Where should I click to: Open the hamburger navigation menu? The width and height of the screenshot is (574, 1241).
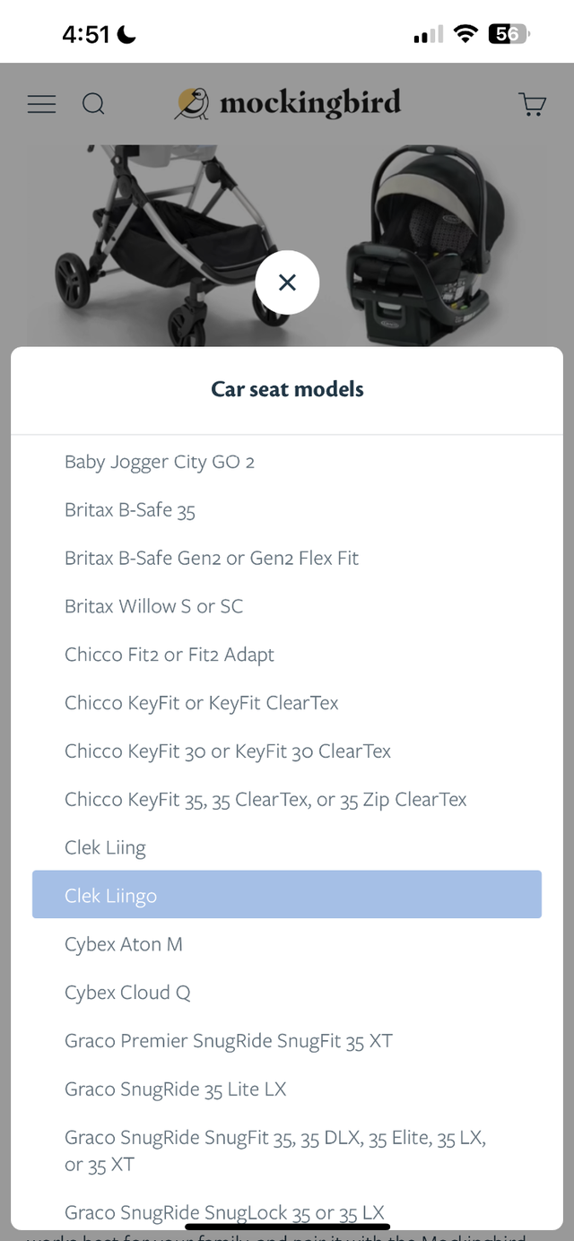41,104
